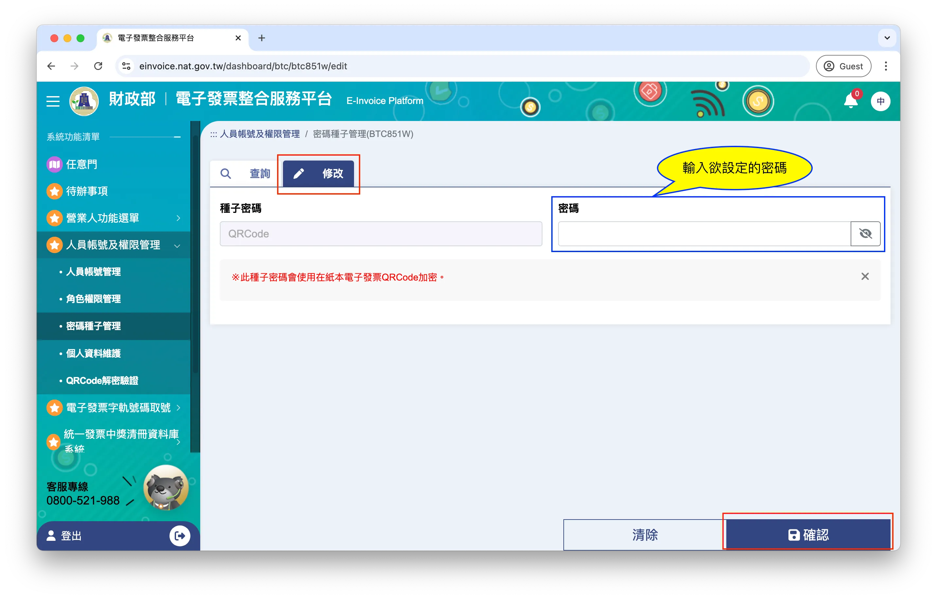The width and height of the screenshot is (937, 599).
Task: Go back in browser
Action: coord(51,66)
